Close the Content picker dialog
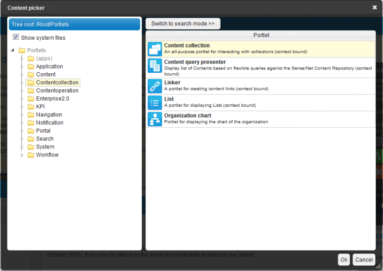The height and width of the screenshot is (271, 383). click(x=374, y=8)
